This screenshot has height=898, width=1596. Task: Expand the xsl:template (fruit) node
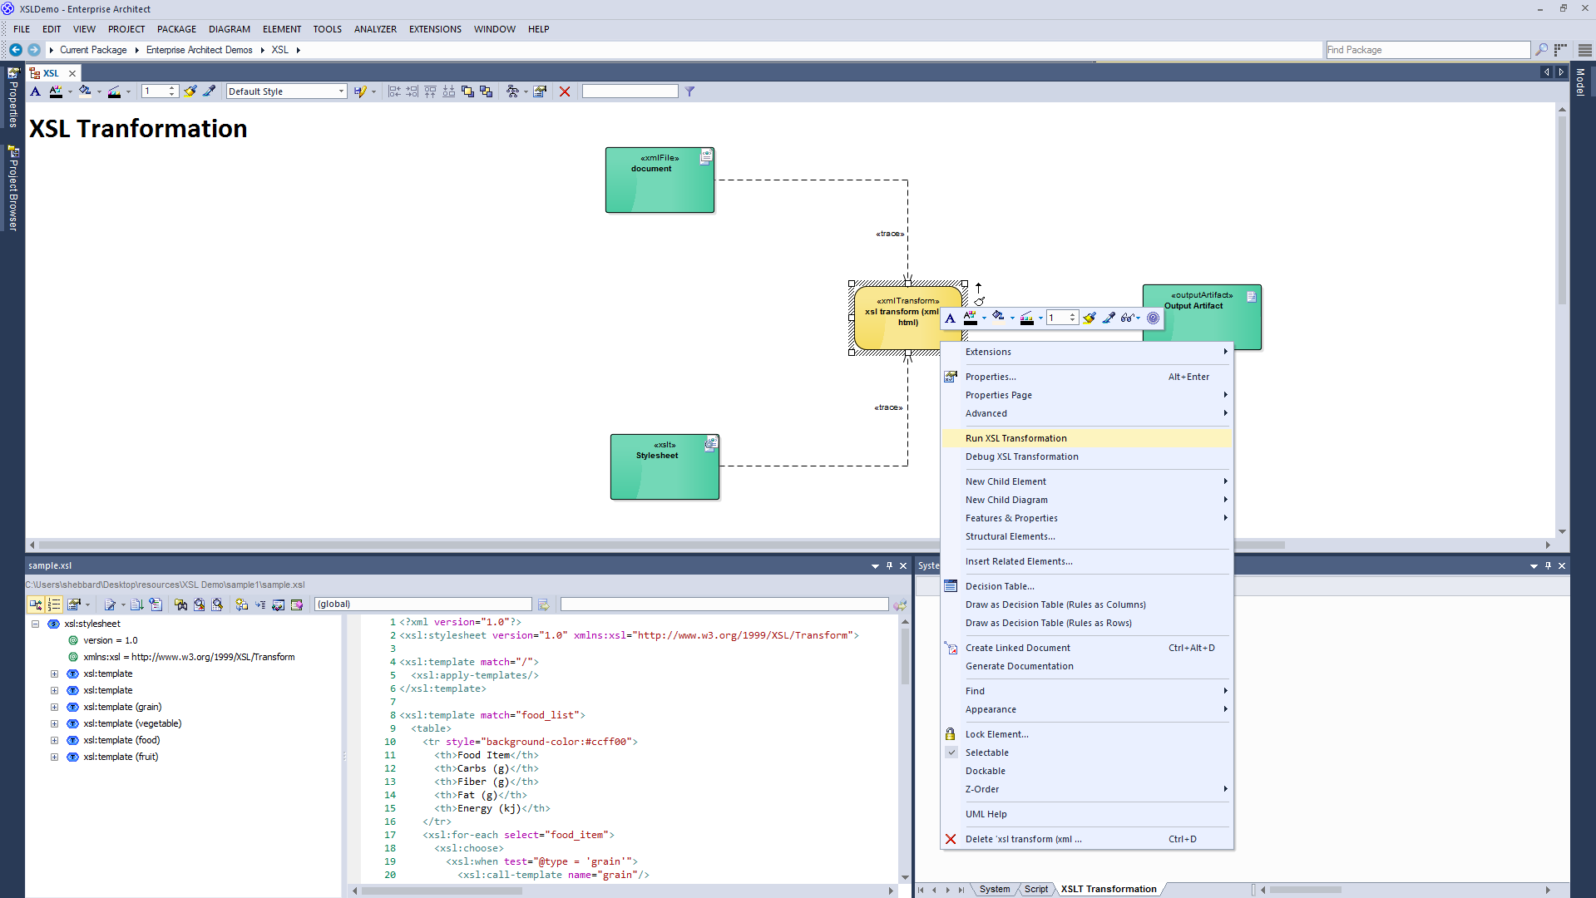(55, 757)
